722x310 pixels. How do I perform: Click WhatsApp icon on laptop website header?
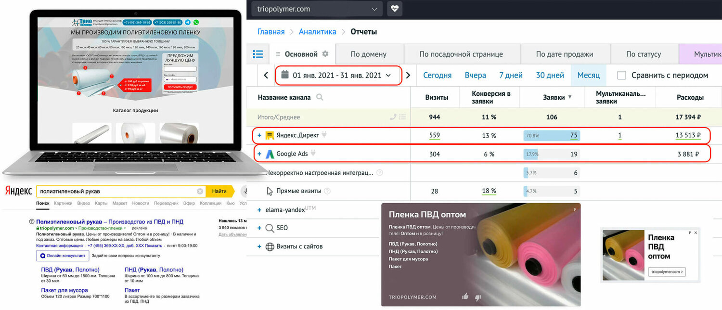click(x=196, y=22)
